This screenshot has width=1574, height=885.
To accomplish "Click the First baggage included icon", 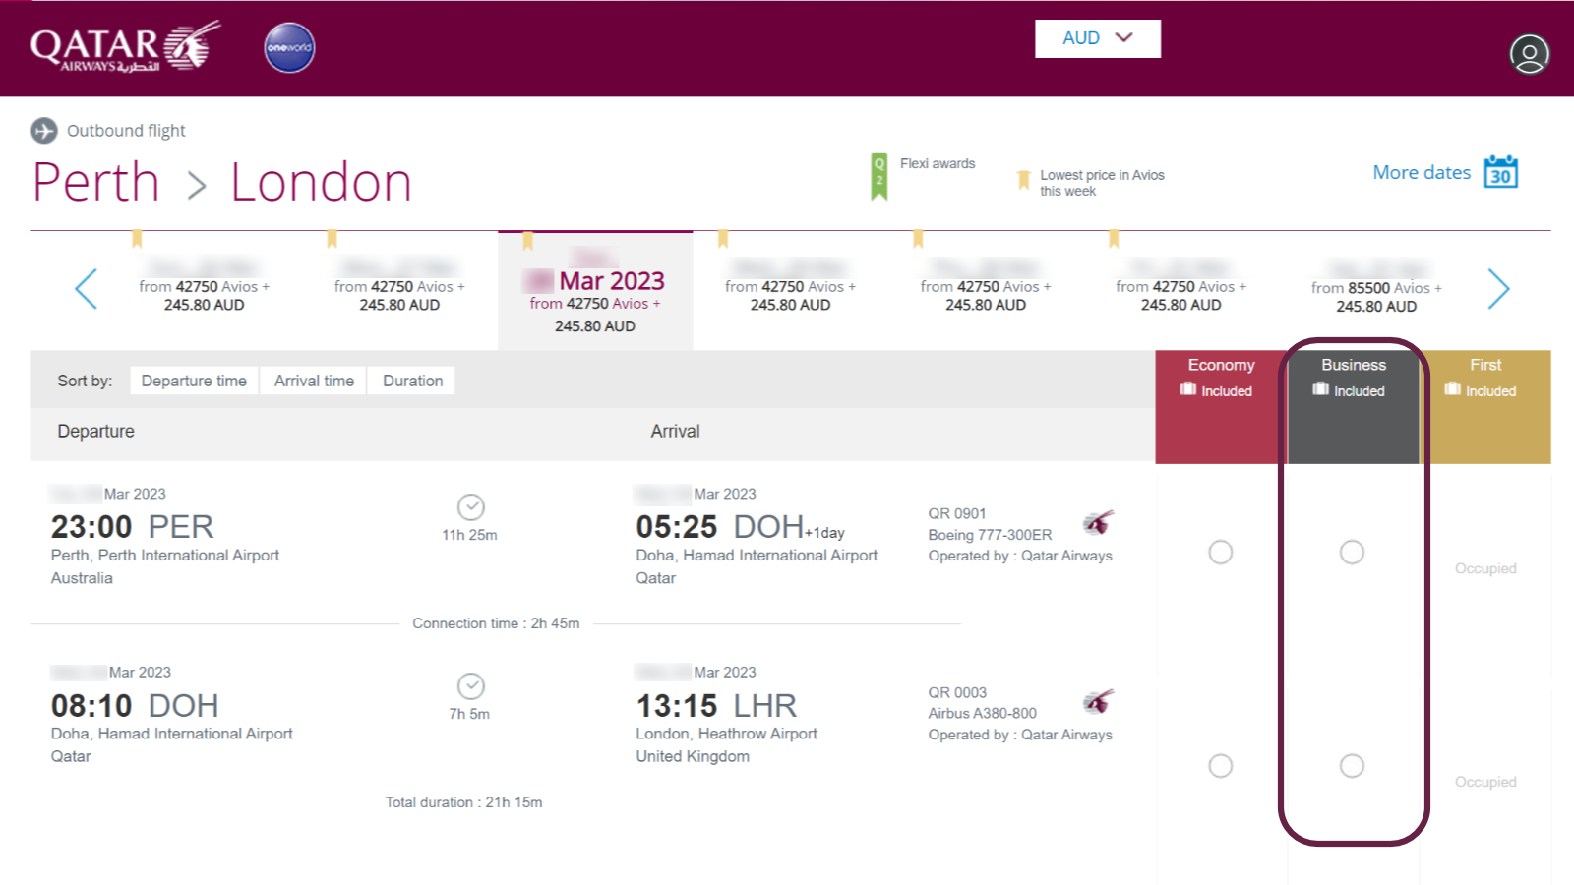I will click(1452, 389).
